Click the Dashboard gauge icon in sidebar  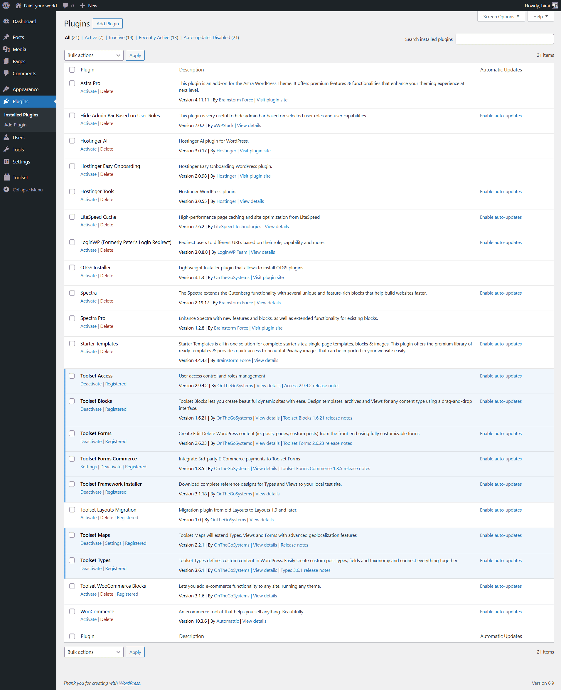(6, 21)
